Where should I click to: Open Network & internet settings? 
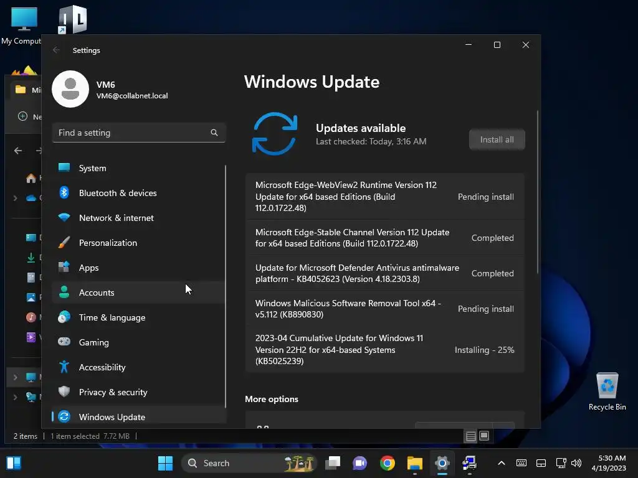pyautogui.click(x=138, y=217)
